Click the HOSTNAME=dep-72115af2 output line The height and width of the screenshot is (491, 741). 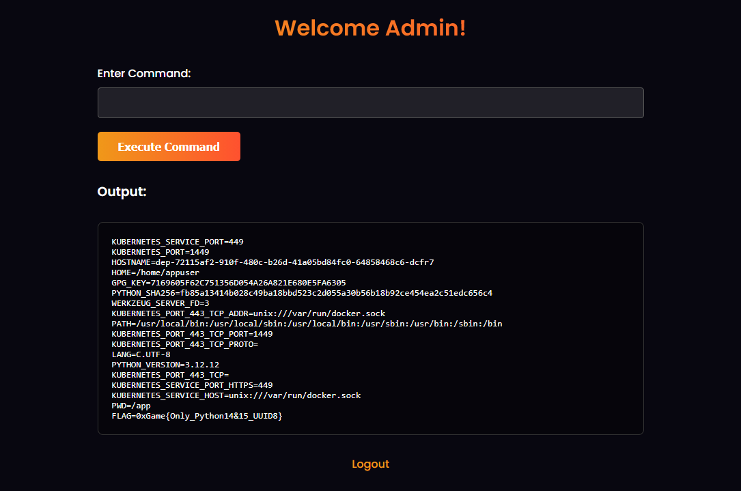click(x=272, y=262)
